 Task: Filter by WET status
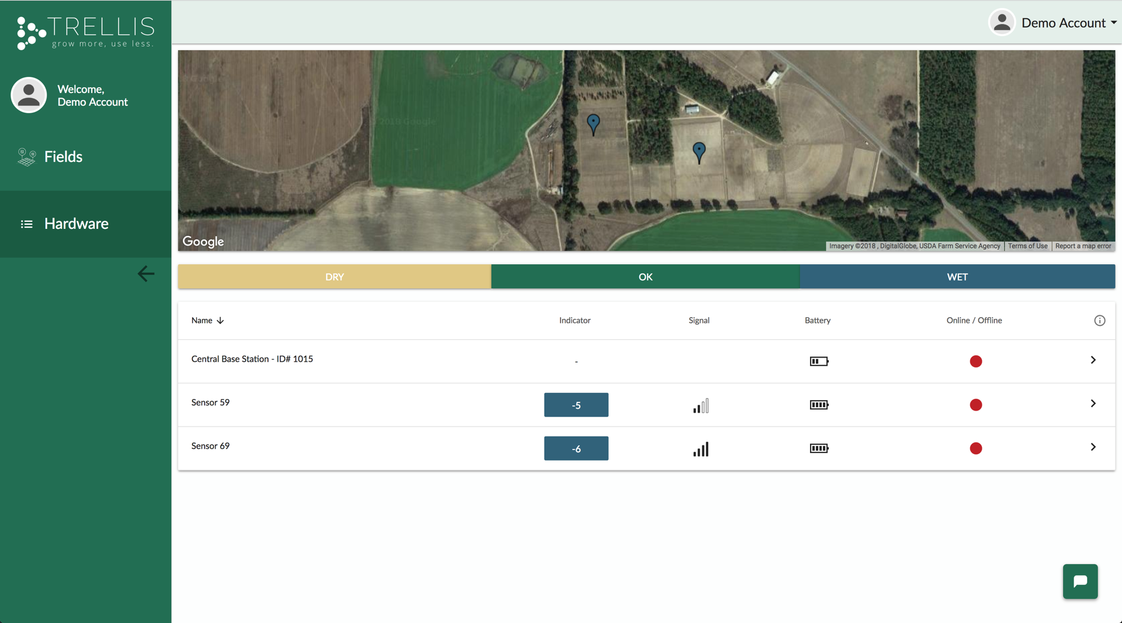click(957, 276)
